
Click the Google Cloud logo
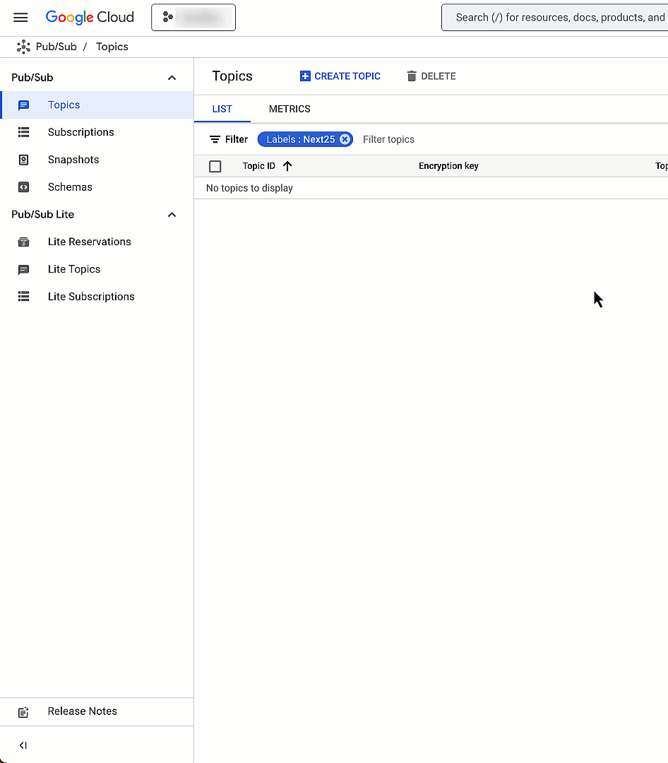coord(90,18)
